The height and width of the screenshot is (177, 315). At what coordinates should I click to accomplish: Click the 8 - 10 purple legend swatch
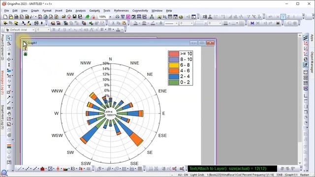coord(174,59)
